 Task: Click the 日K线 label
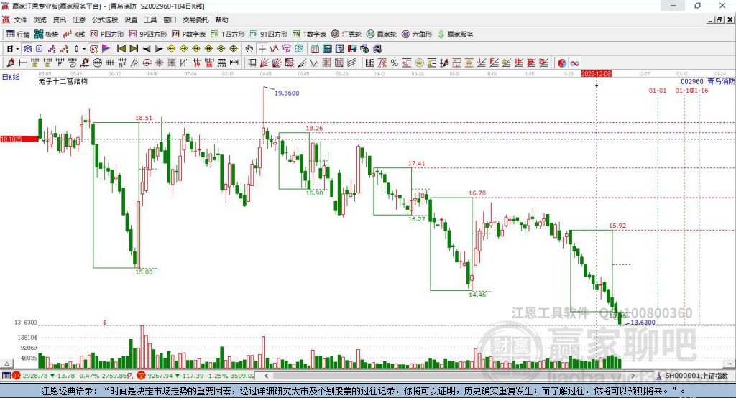[x=11, y=77]
